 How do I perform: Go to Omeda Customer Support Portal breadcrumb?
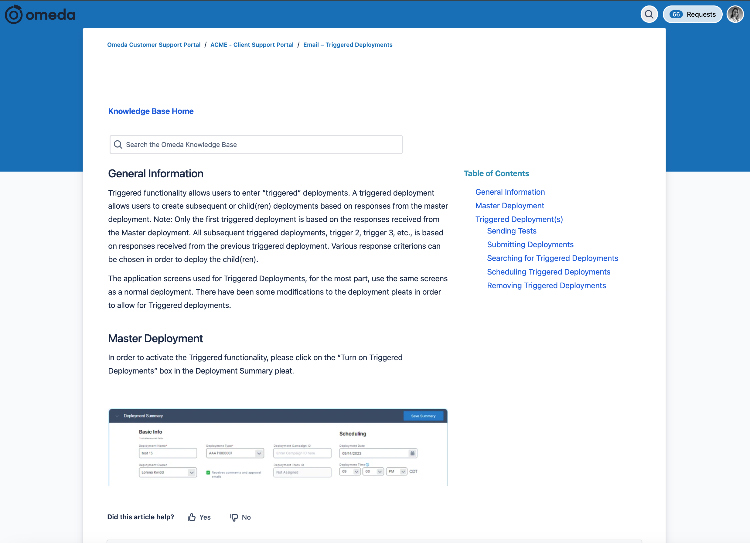click(x=154, y=45)
